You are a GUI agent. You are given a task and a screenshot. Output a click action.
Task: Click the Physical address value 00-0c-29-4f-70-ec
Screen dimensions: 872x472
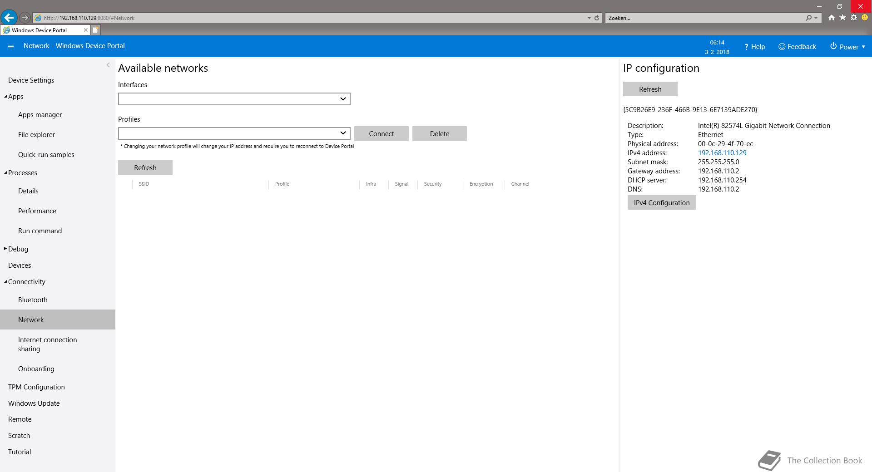725,144
